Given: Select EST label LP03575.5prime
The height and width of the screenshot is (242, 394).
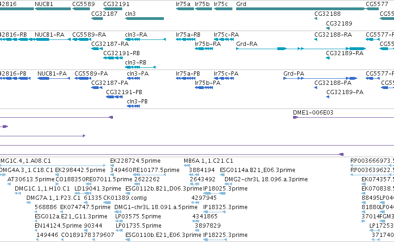Looking at the screenshot, I should pyautogui.click(x=138, y=217).
